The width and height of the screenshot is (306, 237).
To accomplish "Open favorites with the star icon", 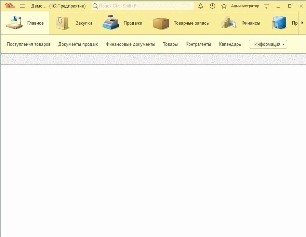I will coord(224,6).
